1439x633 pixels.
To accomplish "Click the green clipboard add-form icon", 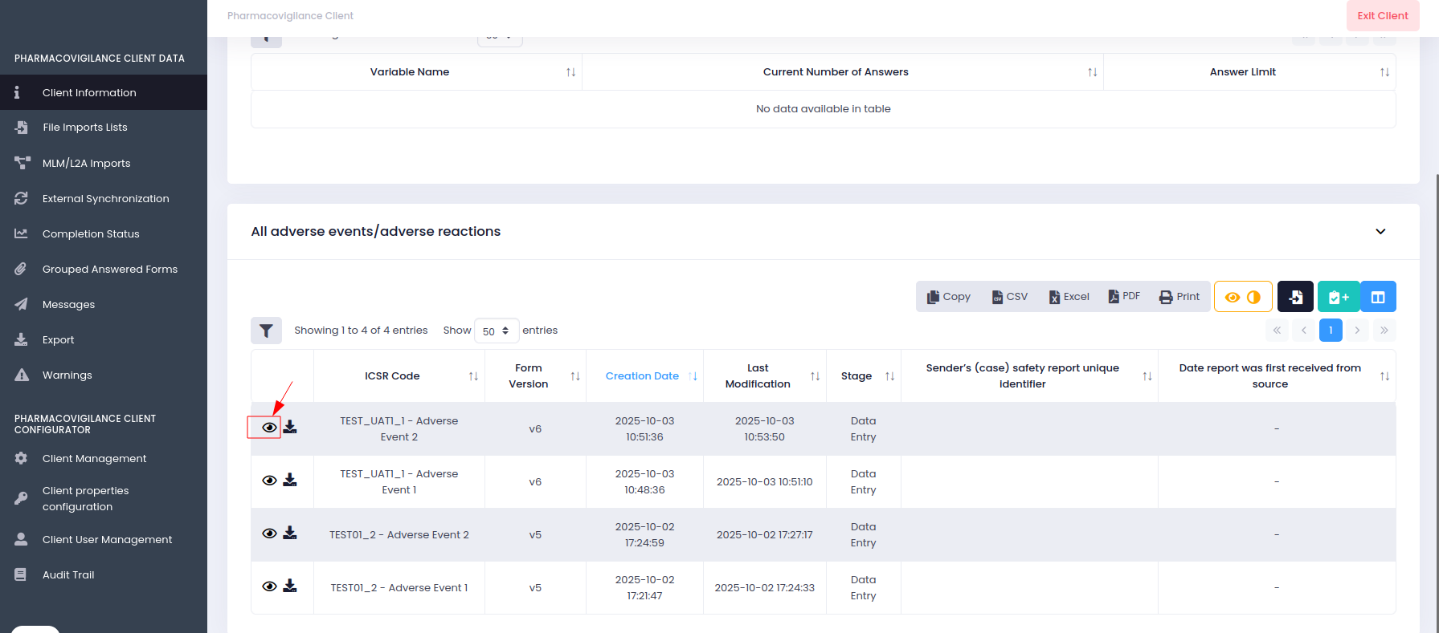I will click(1338, 297).
